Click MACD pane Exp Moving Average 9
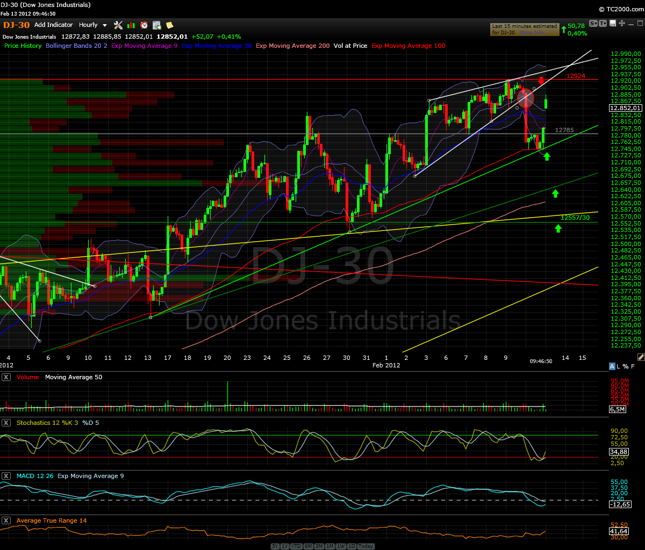The width and height of the screenshot is (645, 550). [x=90, y=476]
